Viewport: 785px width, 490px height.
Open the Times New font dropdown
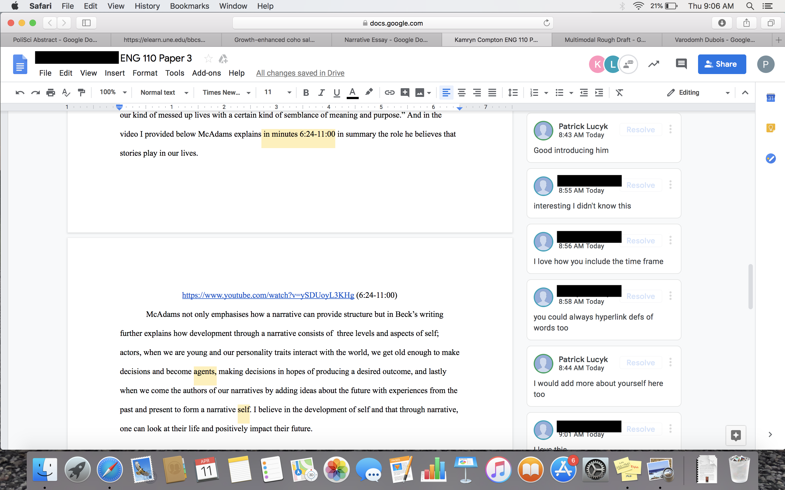226,93
